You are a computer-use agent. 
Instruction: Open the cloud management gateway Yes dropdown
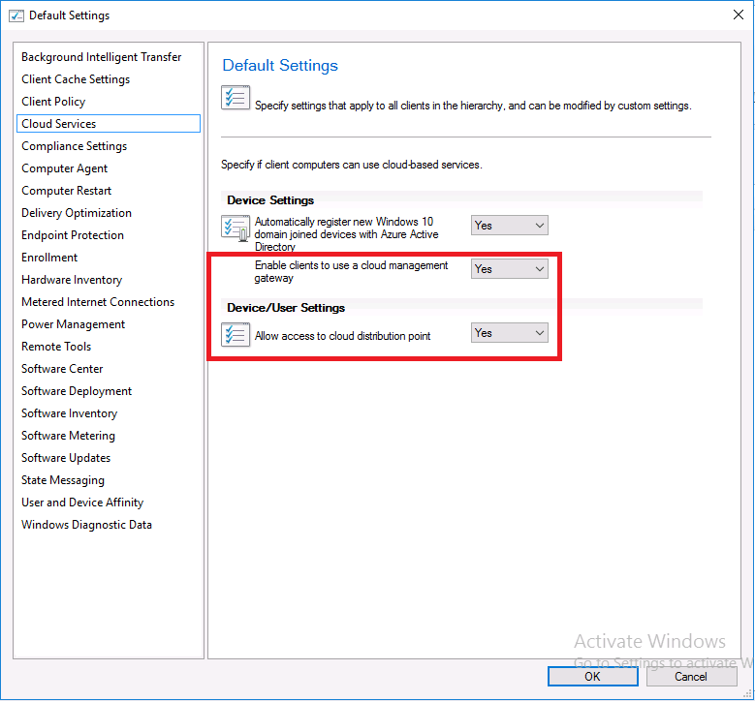coord(510,269)
